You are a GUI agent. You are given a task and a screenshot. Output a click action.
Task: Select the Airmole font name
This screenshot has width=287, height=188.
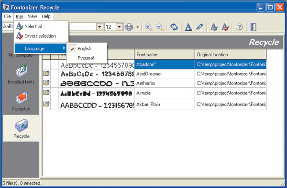pos(143,93)
